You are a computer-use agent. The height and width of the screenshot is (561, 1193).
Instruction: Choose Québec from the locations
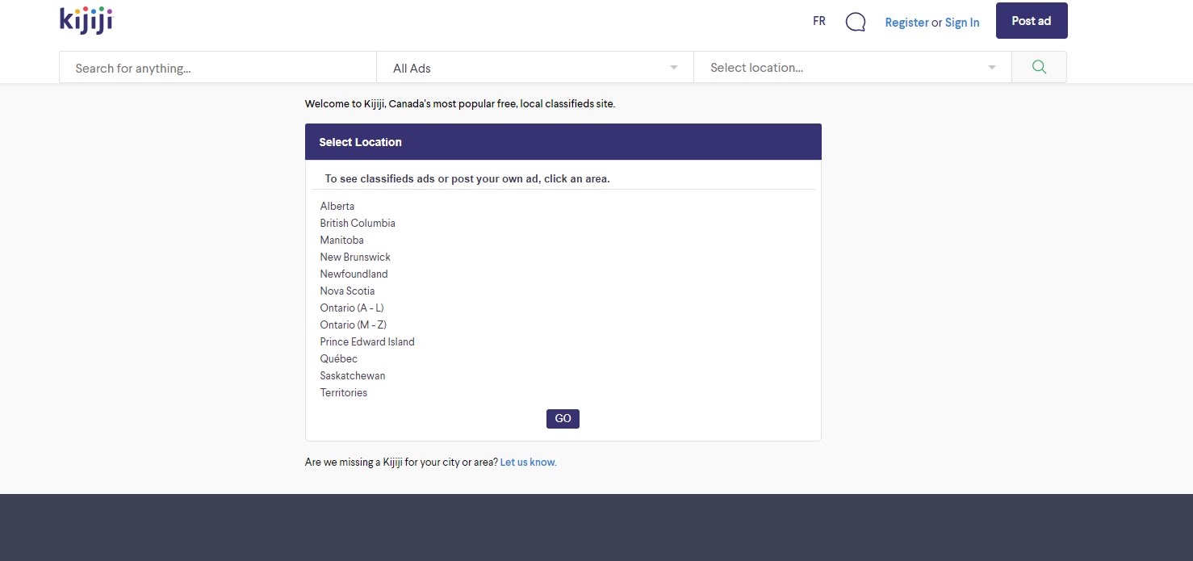338,359
